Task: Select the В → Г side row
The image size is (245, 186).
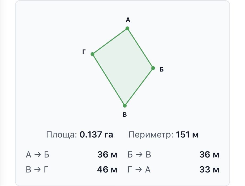Action: [x=72, y=170]
